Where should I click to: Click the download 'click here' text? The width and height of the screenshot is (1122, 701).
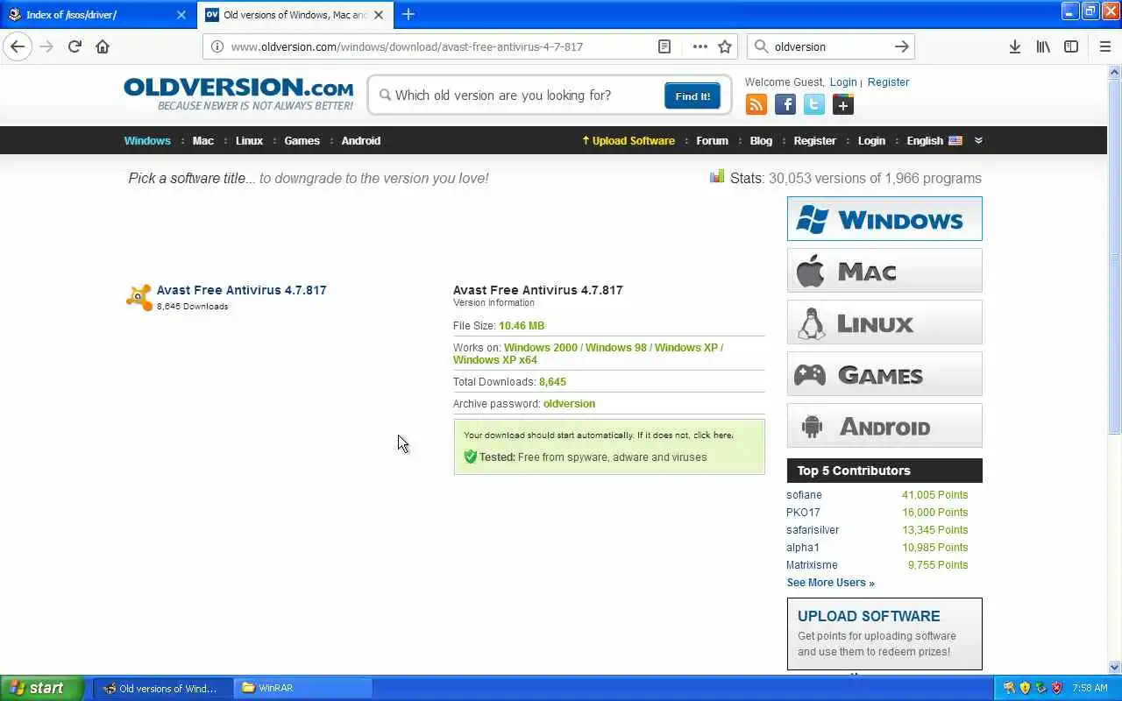pyautogui.click(x=713, y=435)
